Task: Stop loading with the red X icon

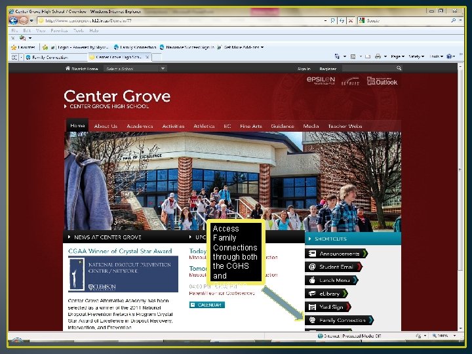Action: coord(351,20)
